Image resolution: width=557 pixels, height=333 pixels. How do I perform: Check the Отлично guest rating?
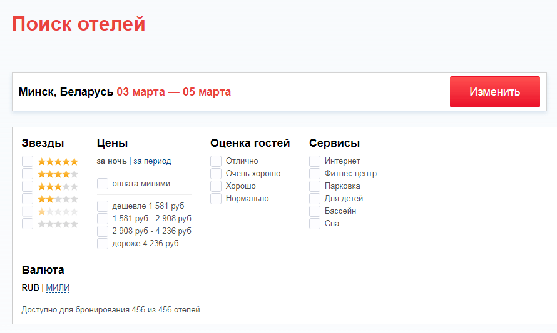pyautogui.click(x=216, y=161)
